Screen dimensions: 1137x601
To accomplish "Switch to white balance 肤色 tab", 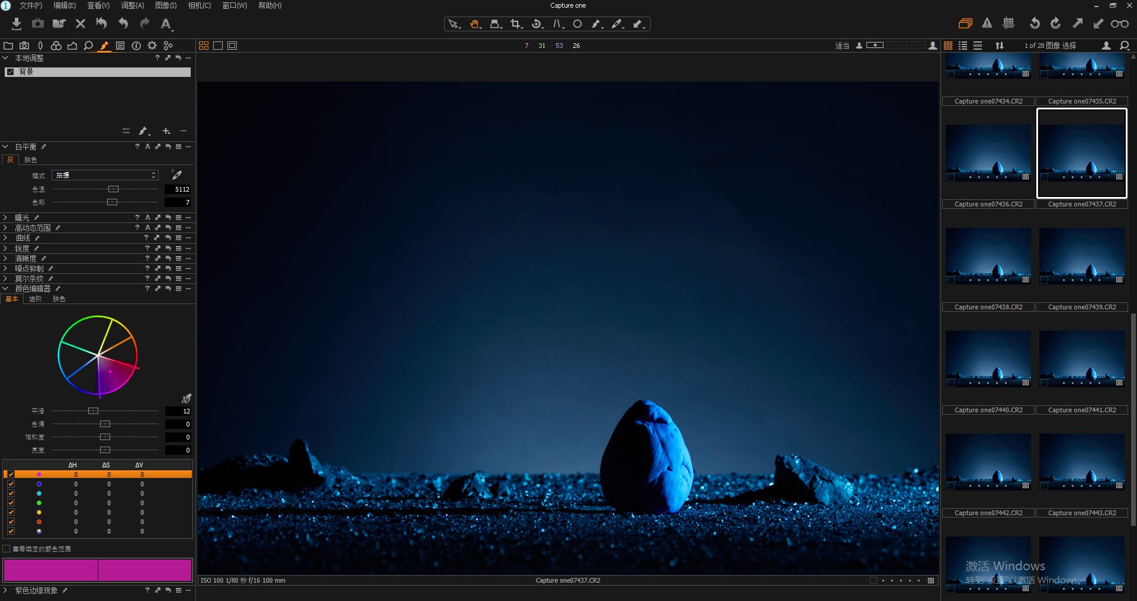I will coord(31,160).
